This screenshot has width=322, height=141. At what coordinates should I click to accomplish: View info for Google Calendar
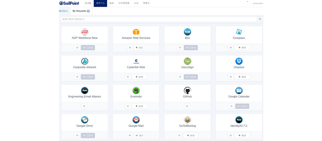point(231,106)
